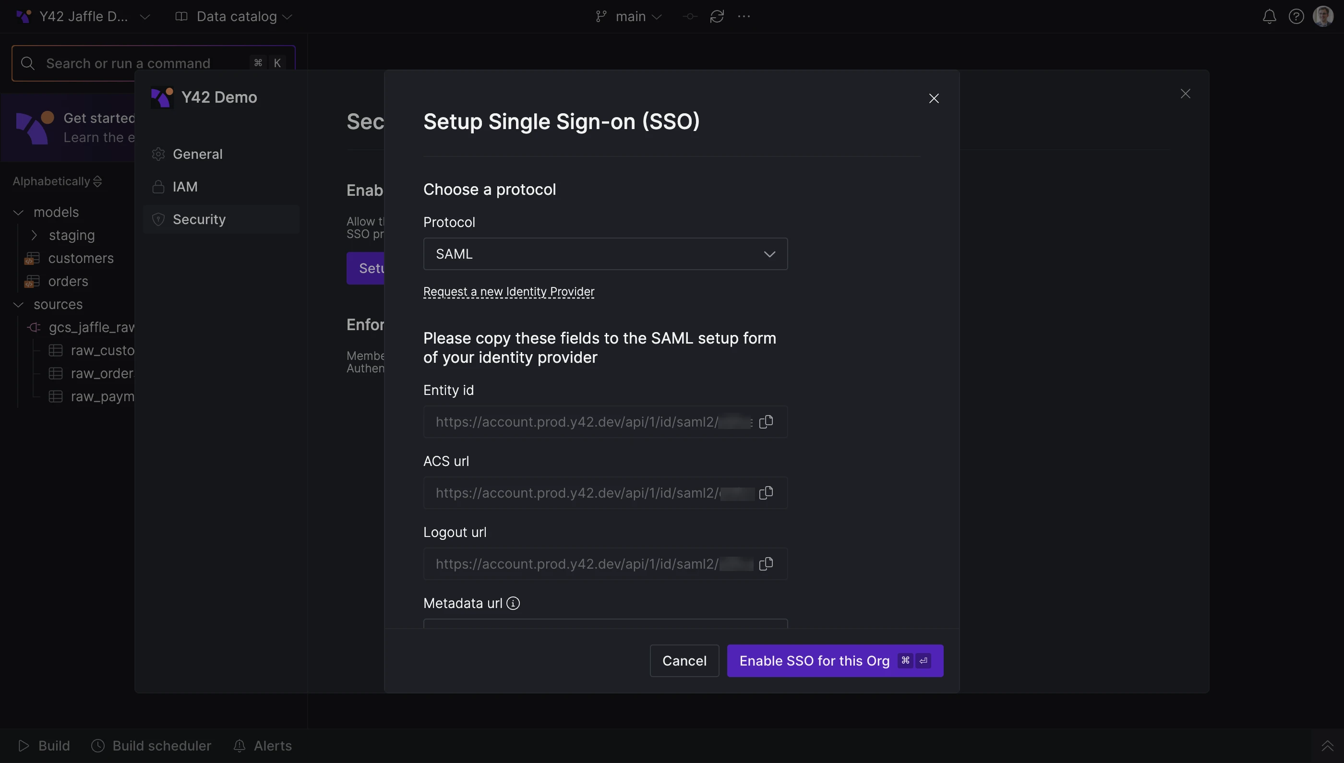This screenshot has height=763, width=1344.
Task: Copy the Logout url value
Action: (766, 564)
